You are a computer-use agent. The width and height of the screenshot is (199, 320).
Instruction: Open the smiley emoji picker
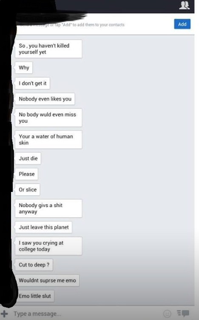pos(167,313)
